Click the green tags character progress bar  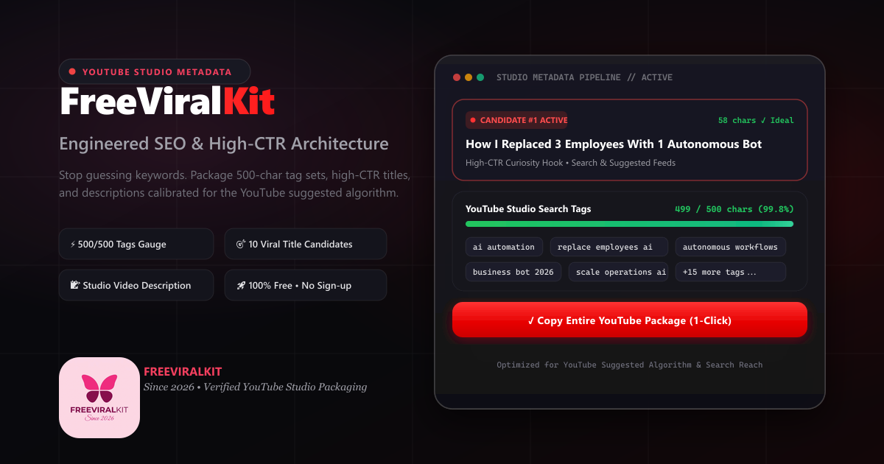(630, 223)
